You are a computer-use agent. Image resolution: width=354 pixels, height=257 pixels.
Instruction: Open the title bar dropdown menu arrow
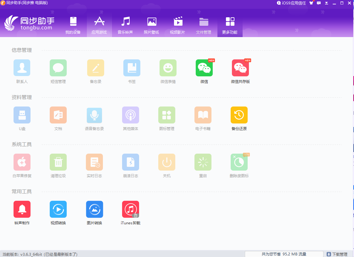[x=326, y=3]
